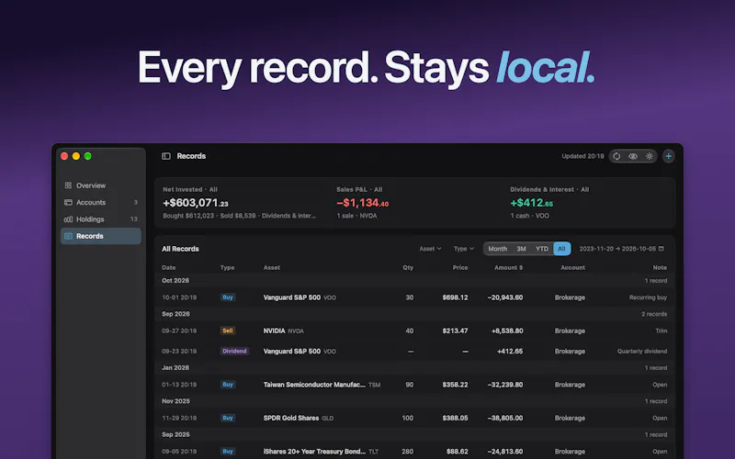Open Overview in the sidebar
The width and height of the screenshot is (735, 459).
[x=101, y=185]
